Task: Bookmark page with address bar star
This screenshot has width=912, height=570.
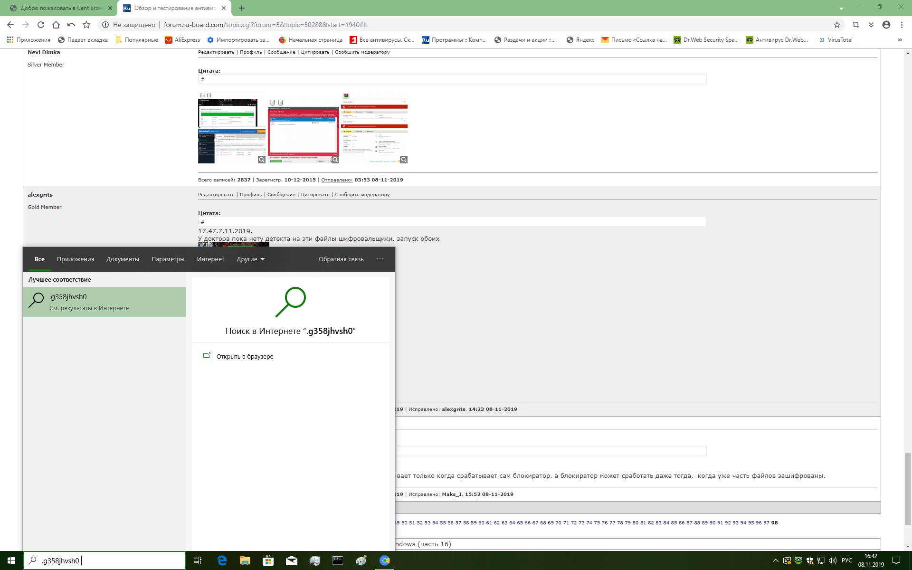Action: [x=836, y=25]
